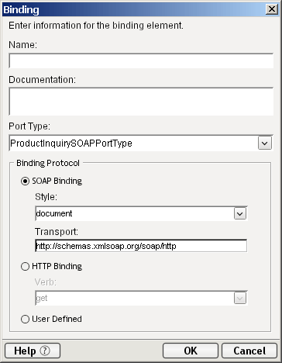Expand the Style dropdown arrow
This screenshot has height=363, width=282.
pyautogui.click(x=240, y=213)
